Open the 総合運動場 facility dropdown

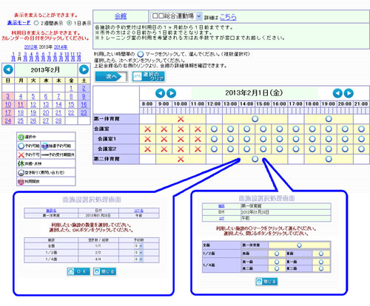pos(176,16)
